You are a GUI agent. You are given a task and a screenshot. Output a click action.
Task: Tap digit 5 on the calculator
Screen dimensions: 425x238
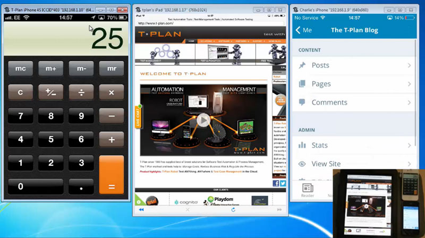pos(50,139)
